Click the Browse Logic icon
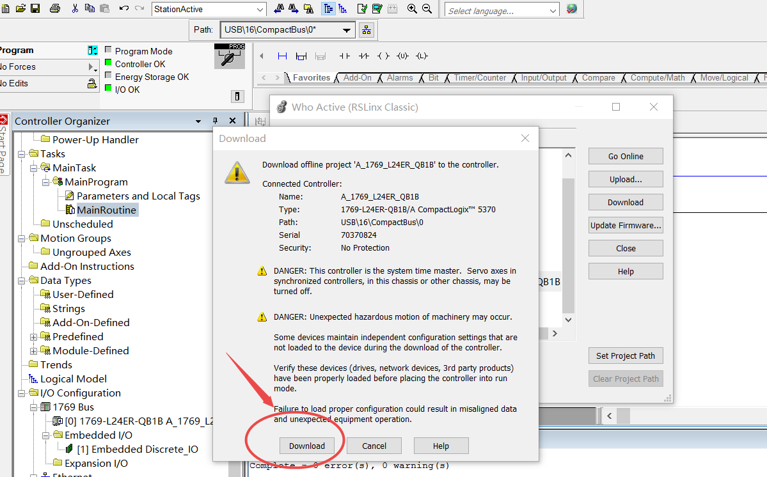The width and height of the screenshot is (767, 477). click(309, 9)
